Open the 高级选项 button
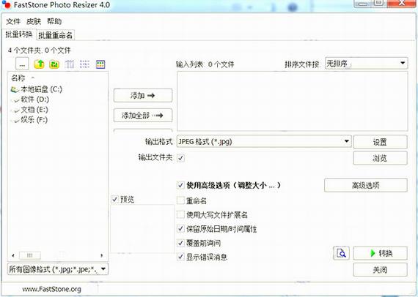This screenshot has width=418, height=297. [x=366, y=185]
